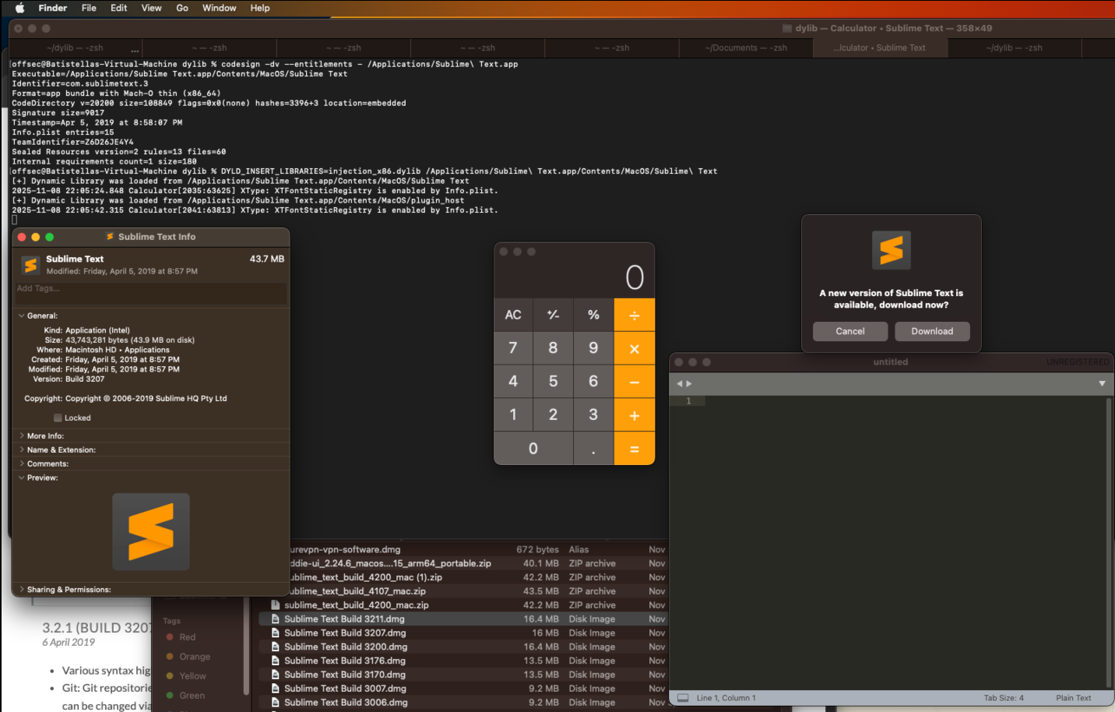Screen dimensions: 1115x712
Task: Tap the 7 key on Calculator
Action: [513, 348]
